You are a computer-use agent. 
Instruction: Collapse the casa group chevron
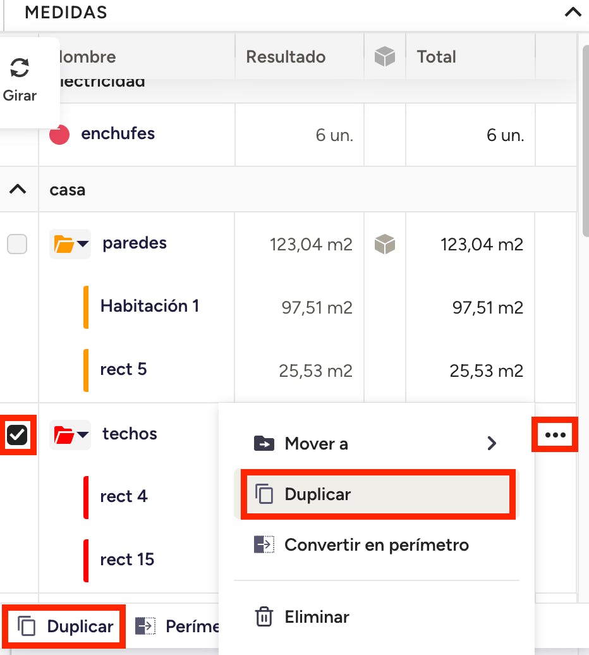coord(18,189)
